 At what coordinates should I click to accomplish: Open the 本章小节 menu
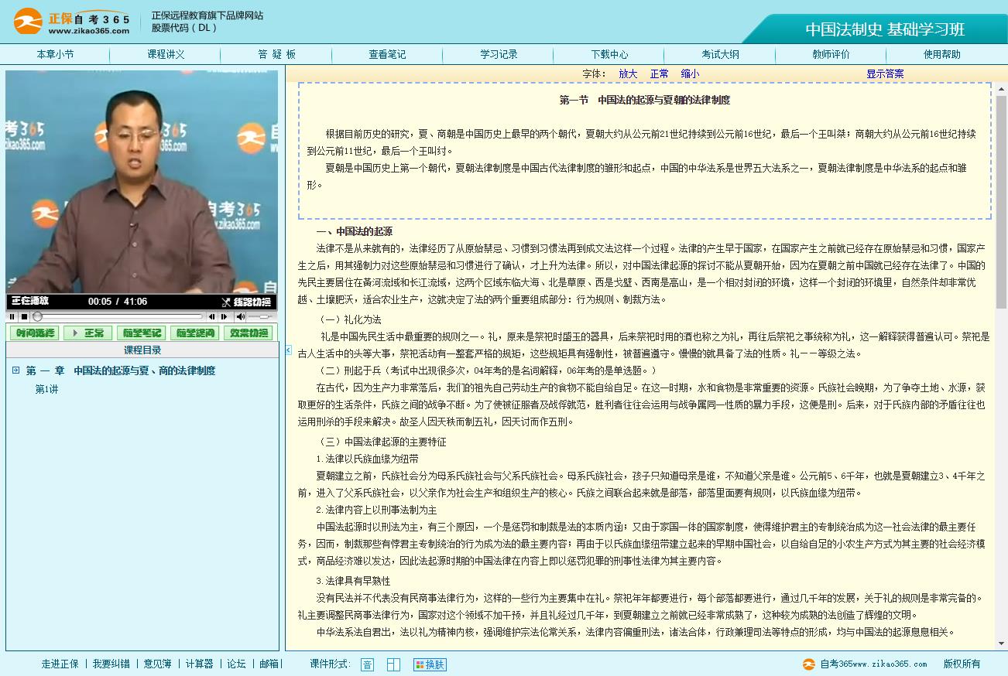55,54
